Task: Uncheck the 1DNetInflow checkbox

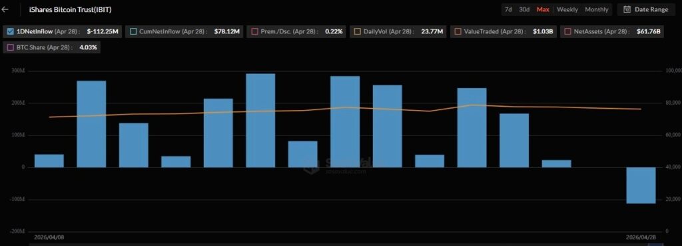Action: (x=11, y=31)
